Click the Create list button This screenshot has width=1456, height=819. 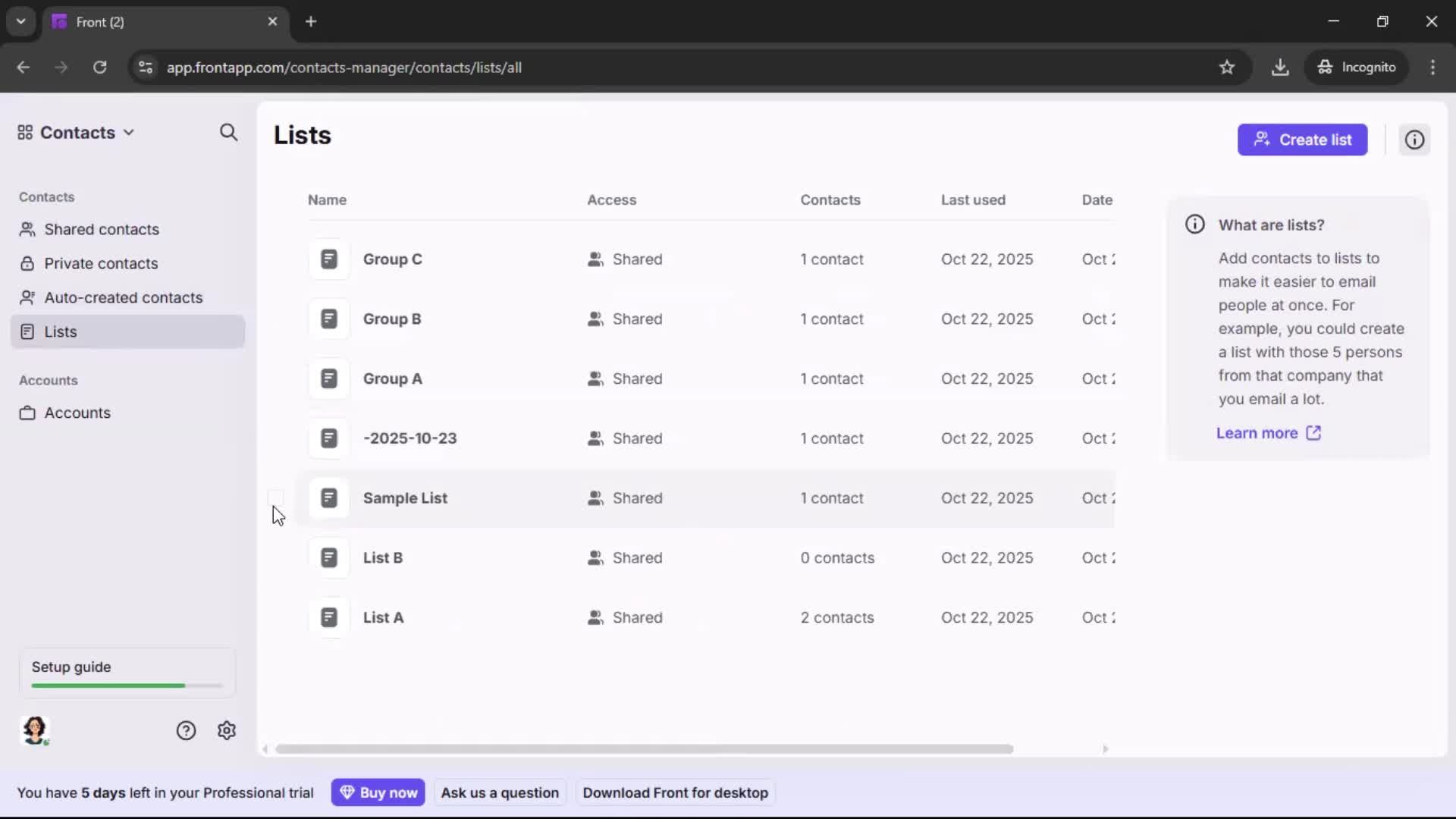click(1302, 140)
